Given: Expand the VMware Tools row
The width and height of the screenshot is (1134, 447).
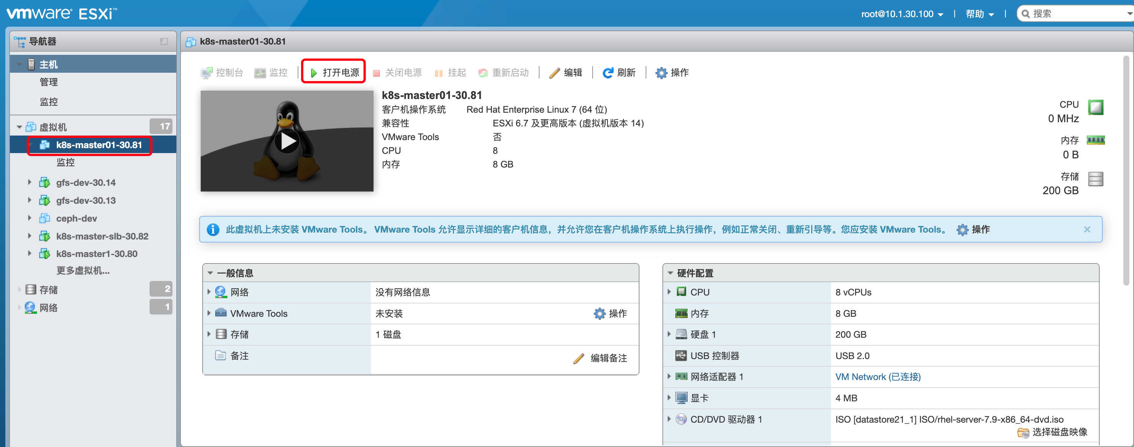Looking at the screenshot, I should click(x=209, y=313).
